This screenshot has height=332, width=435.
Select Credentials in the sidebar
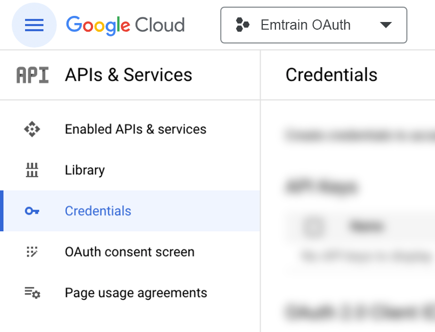[x=98, y=211]
